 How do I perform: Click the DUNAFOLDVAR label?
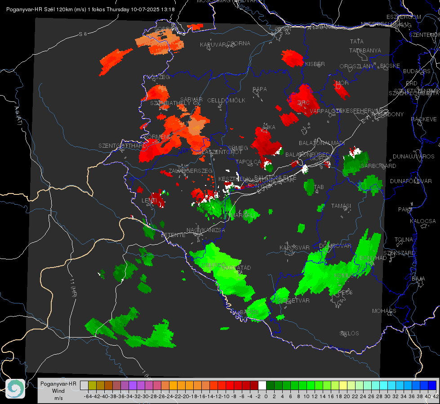pyautogui.click(x=411, y=181)
